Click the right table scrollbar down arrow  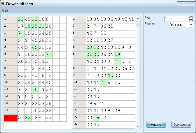(138, 126)
